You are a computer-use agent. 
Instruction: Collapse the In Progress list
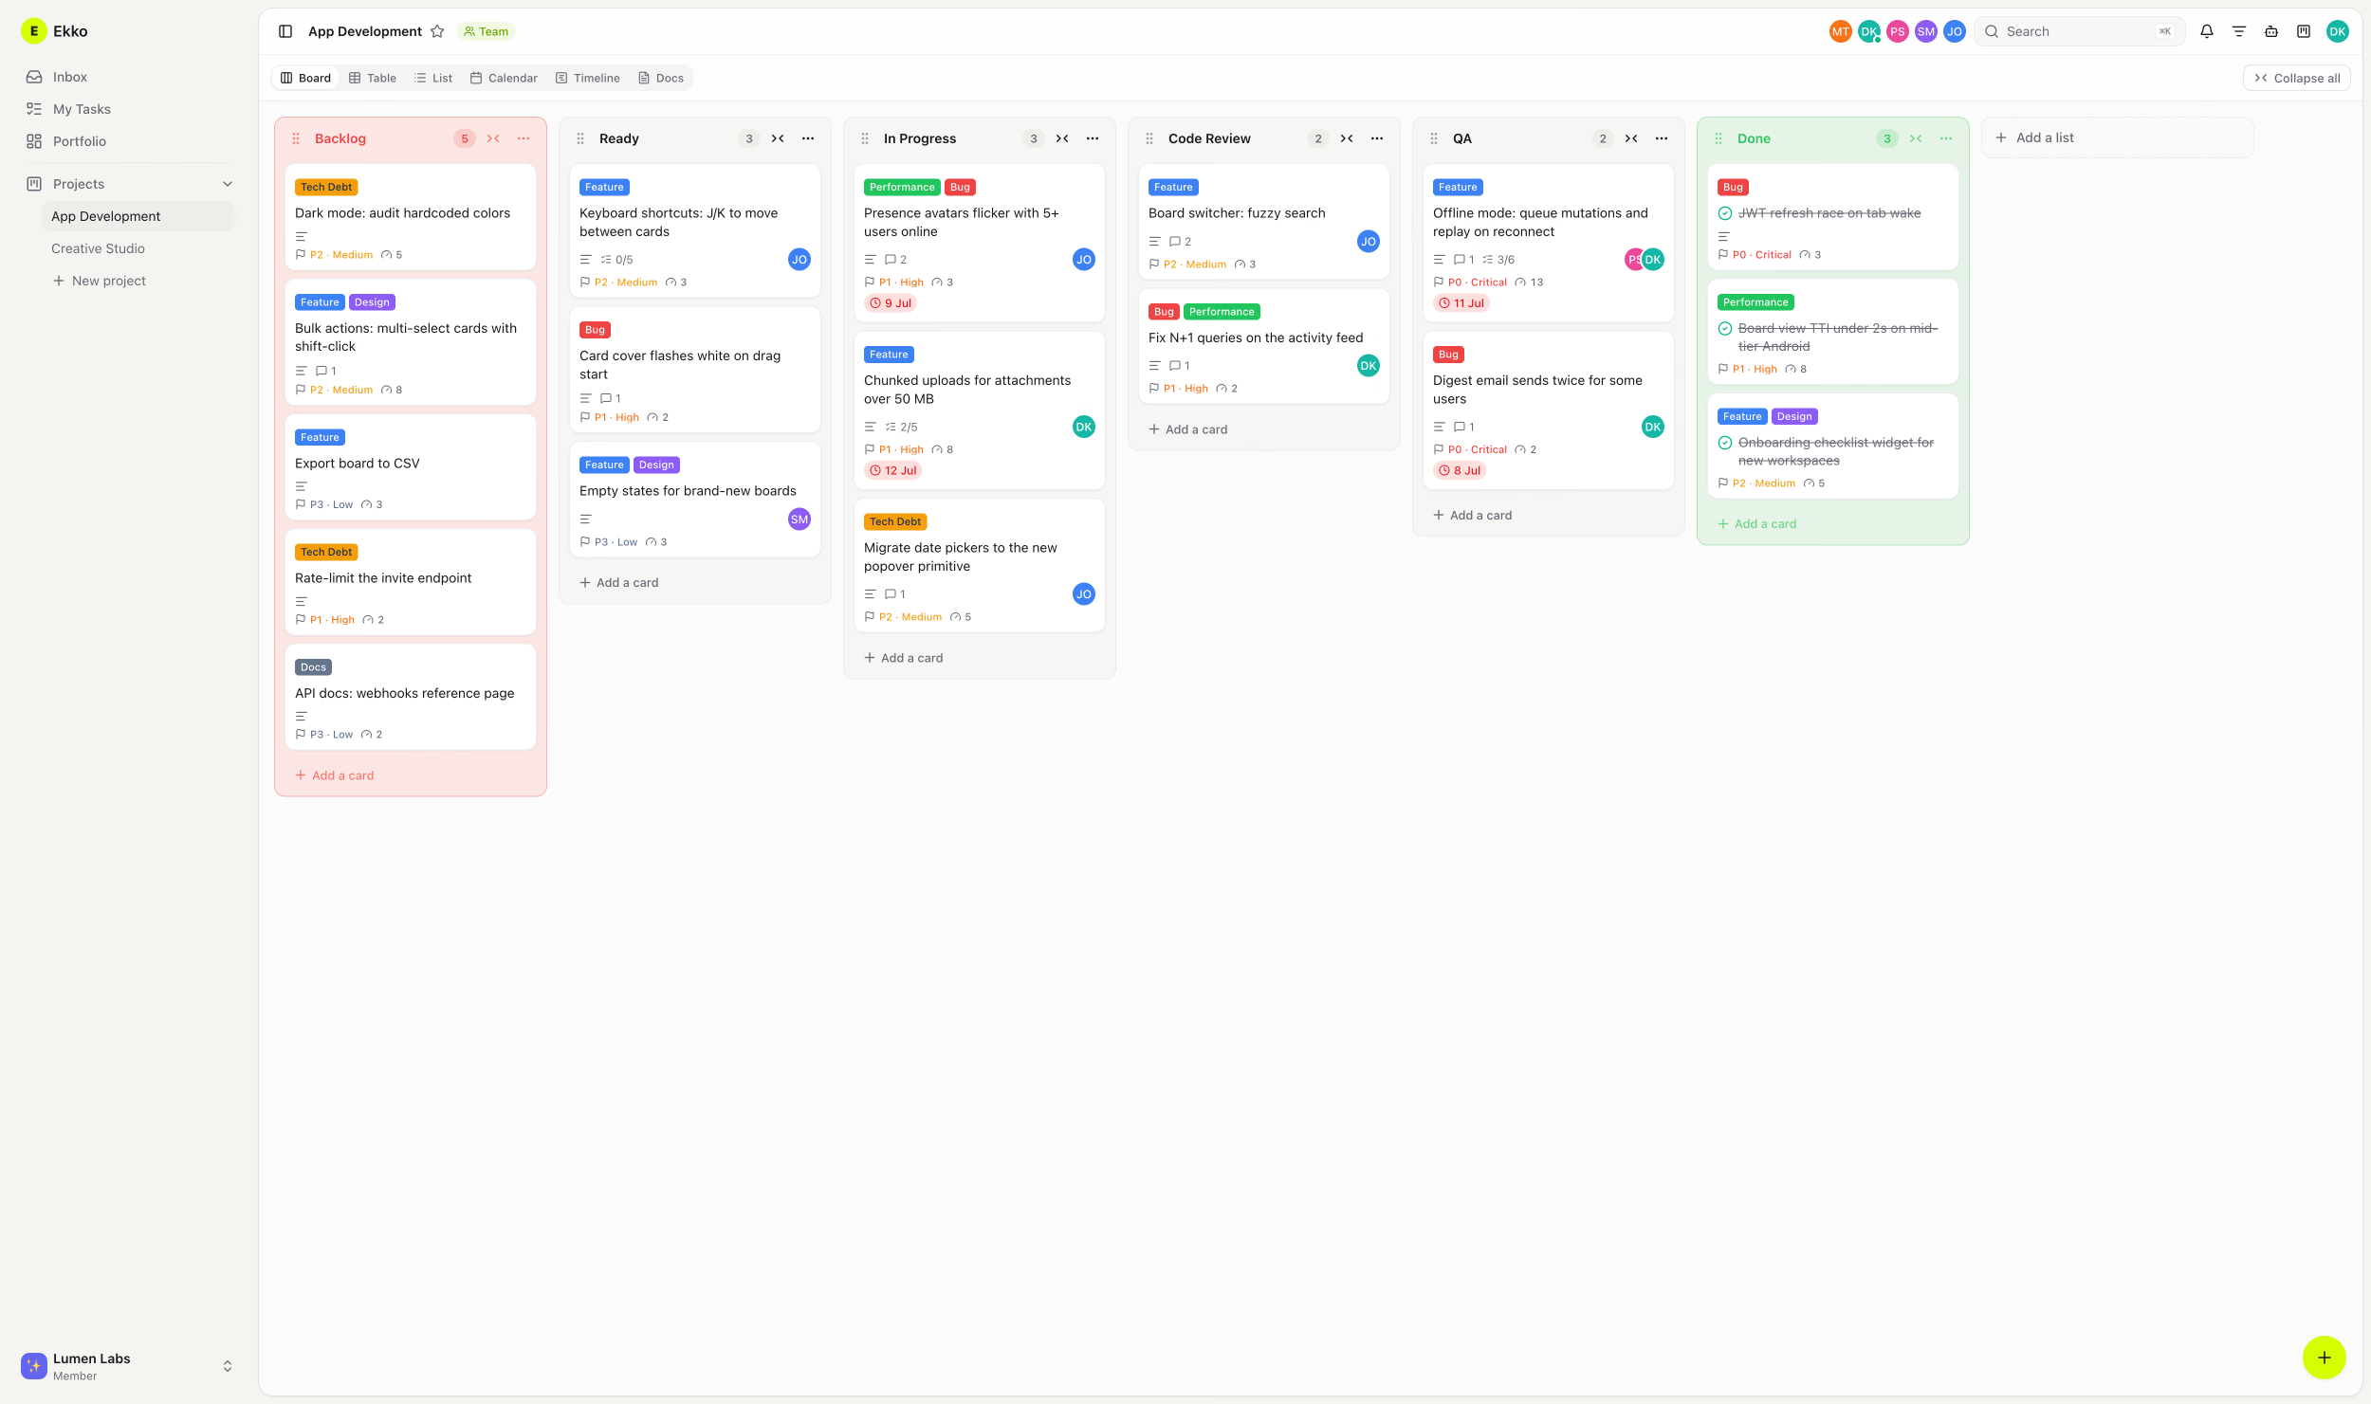(1062, 138)
